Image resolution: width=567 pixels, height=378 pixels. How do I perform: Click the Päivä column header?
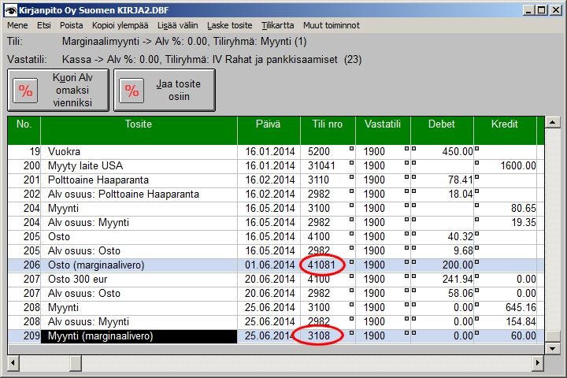pos(268,124)
